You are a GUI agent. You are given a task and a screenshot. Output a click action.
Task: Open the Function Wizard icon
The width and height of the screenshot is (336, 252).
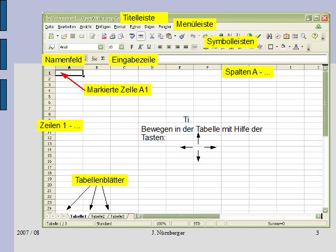tap(94, 59)
